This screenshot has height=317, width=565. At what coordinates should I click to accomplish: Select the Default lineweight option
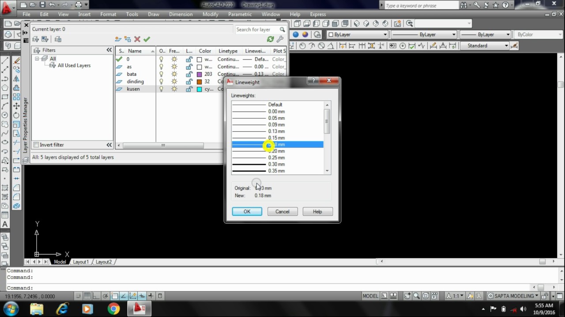pos(278,105)
